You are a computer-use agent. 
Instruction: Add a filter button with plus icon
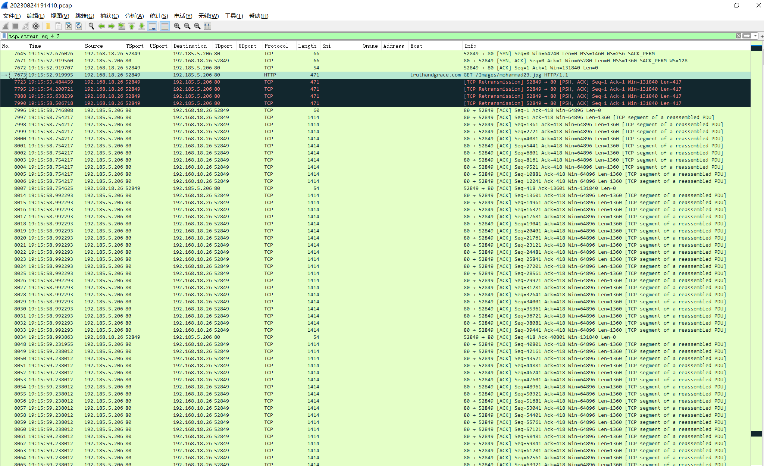click(x=761, y=36)
